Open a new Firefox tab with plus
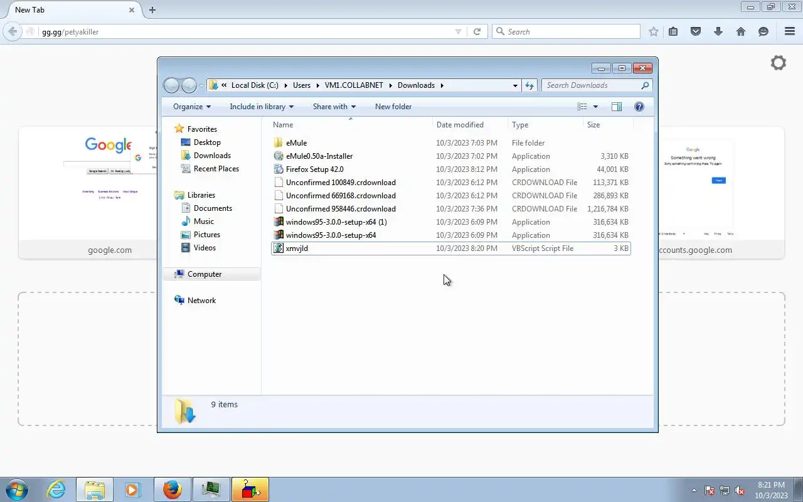 click(152, 9)
